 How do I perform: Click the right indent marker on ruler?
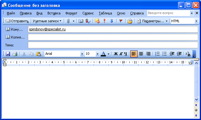pos(190,63)
